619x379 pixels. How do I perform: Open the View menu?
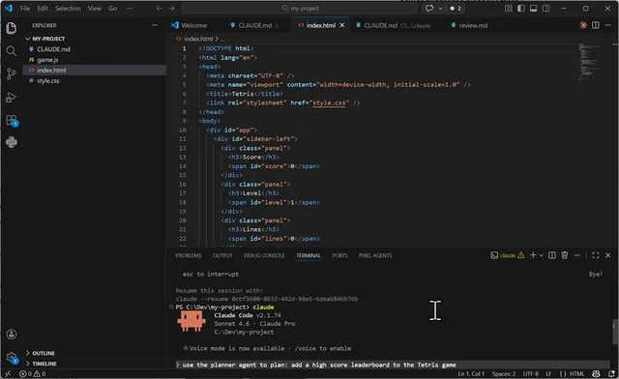click(95, 9)
